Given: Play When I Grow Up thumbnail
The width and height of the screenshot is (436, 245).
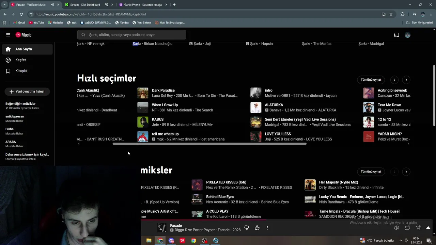Looking at the screenshot, I should click(x=143, y=108).
